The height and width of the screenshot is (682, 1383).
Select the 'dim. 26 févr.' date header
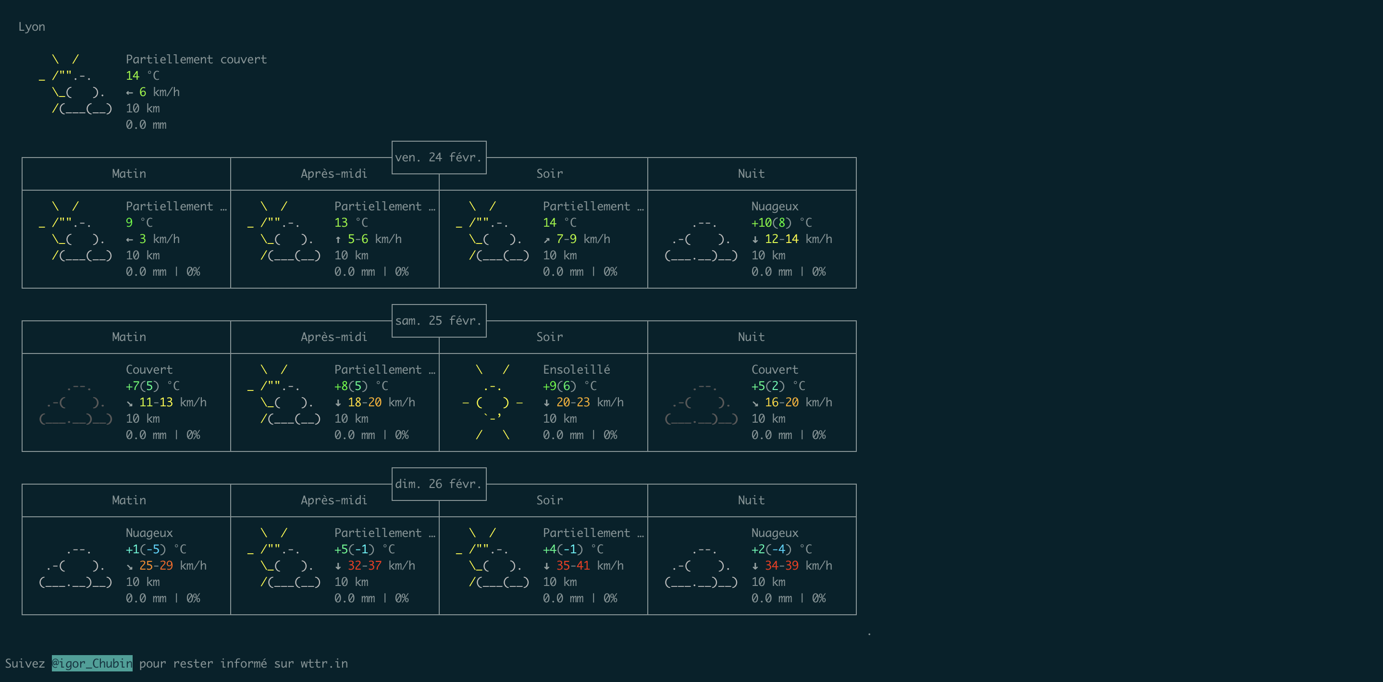coord(439,484)
